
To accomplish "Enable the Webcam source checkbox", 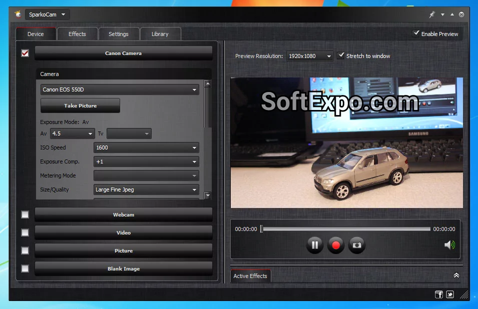I will coord(25,214).
